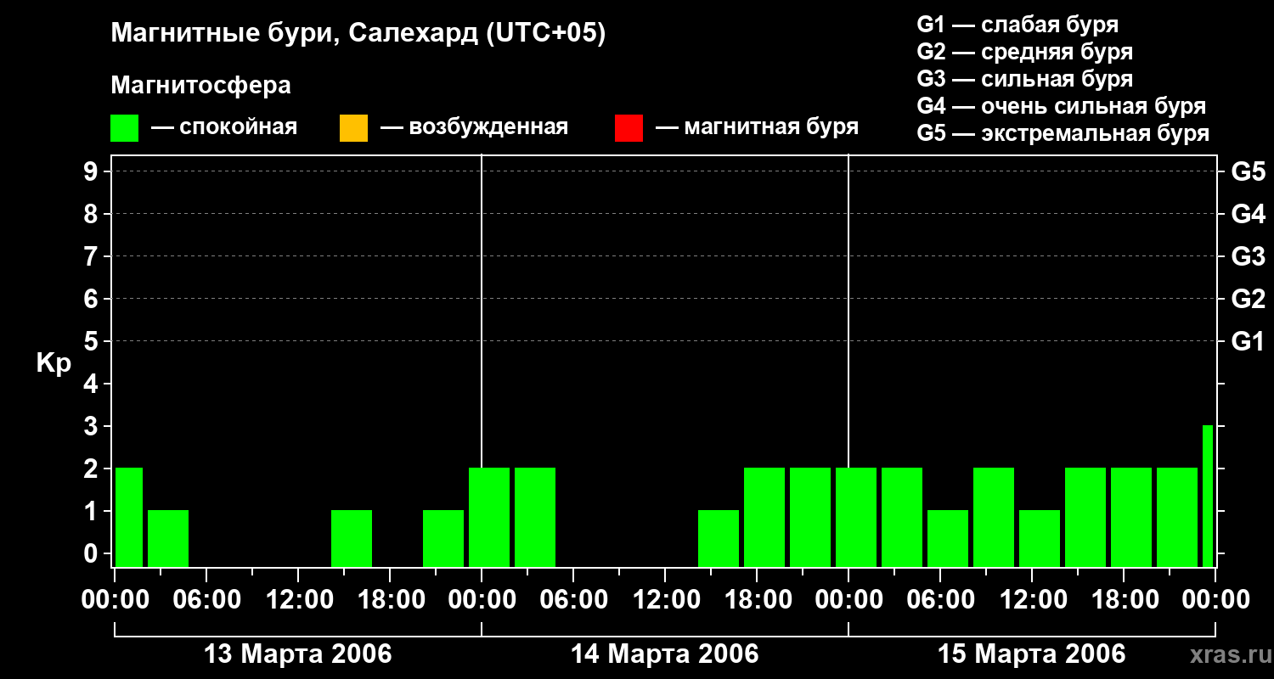Click the 'Kp' axis title
Screen dimensions: 1274x679
pyautogui.click(x=54, y=363)
